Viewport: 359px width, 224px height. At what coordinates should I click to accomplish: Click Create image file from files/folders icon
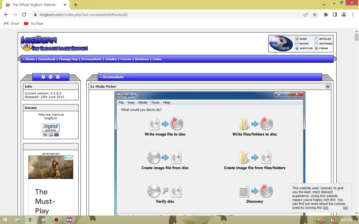click(255, 157)
